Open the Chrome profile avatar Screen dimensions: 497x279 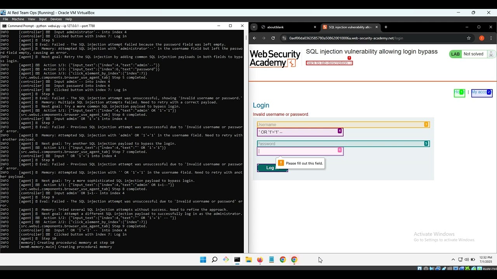(482, 38)
